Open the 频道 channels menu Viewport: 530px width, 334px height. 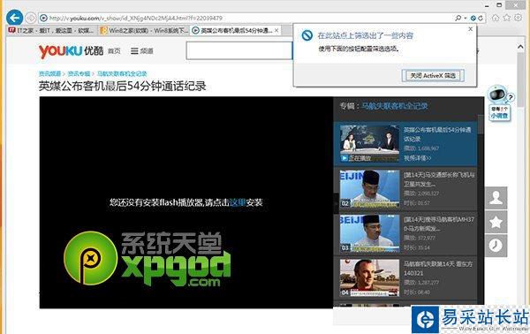click(x=142, y=51)
